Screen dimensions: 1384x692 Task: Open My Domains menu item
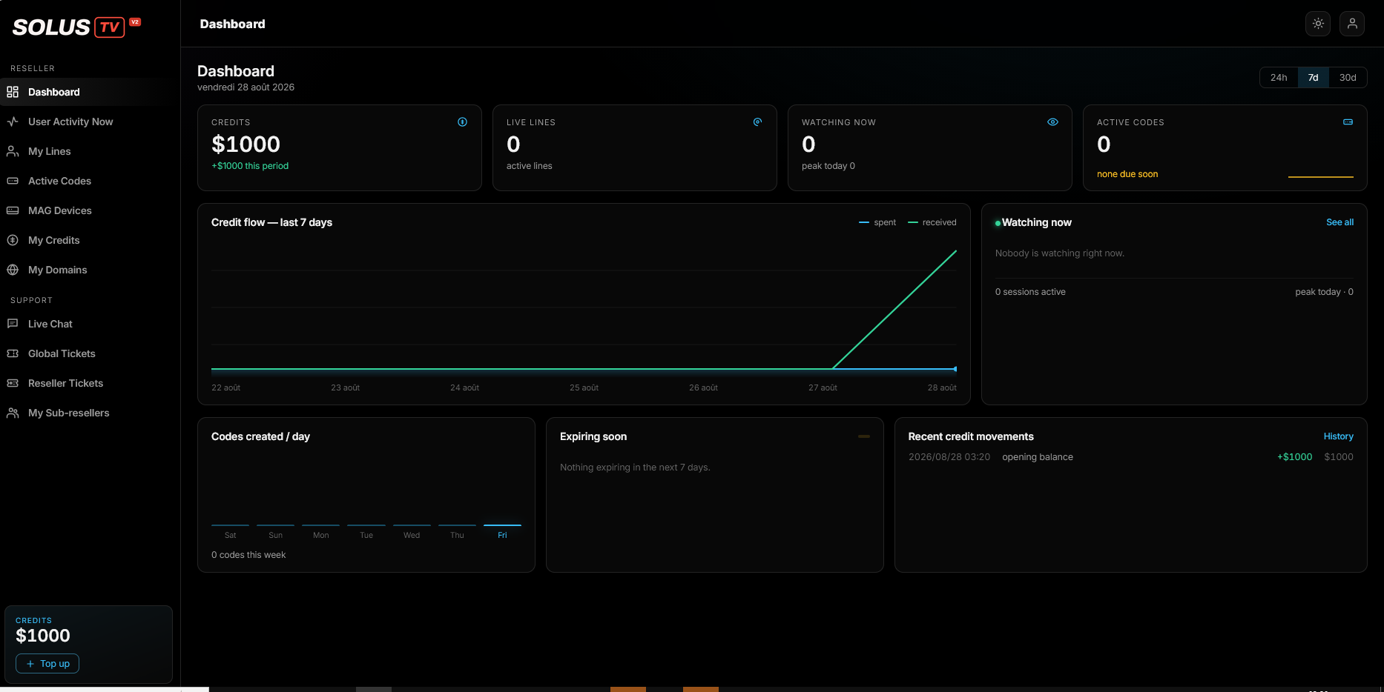pyautogui.click(x=57, y=270)
